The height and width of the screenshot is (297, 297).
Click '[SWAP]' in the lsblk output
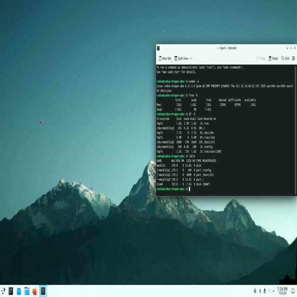(206, 184)
